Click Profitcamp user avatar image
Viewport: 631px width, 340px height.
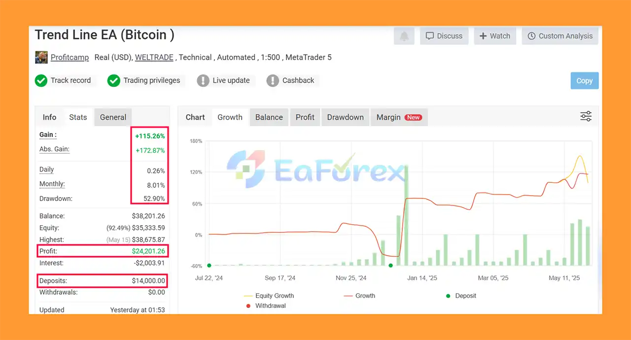click(x=41, y=57)
